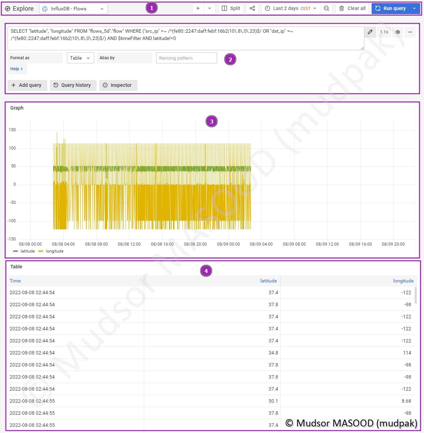Open the InfluxDB - Flows datasource dropdown
424x433 pixels.
tap(73, 9)
